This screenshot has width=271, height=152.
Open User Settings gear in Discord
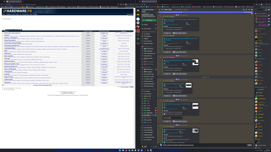tap(156, 147)
